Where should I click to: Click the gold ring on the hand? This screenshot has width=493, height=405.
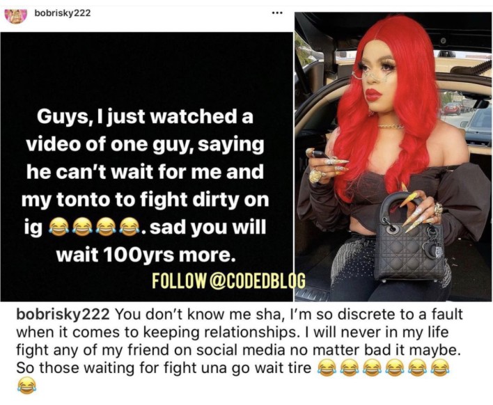[x=316, y=176]
